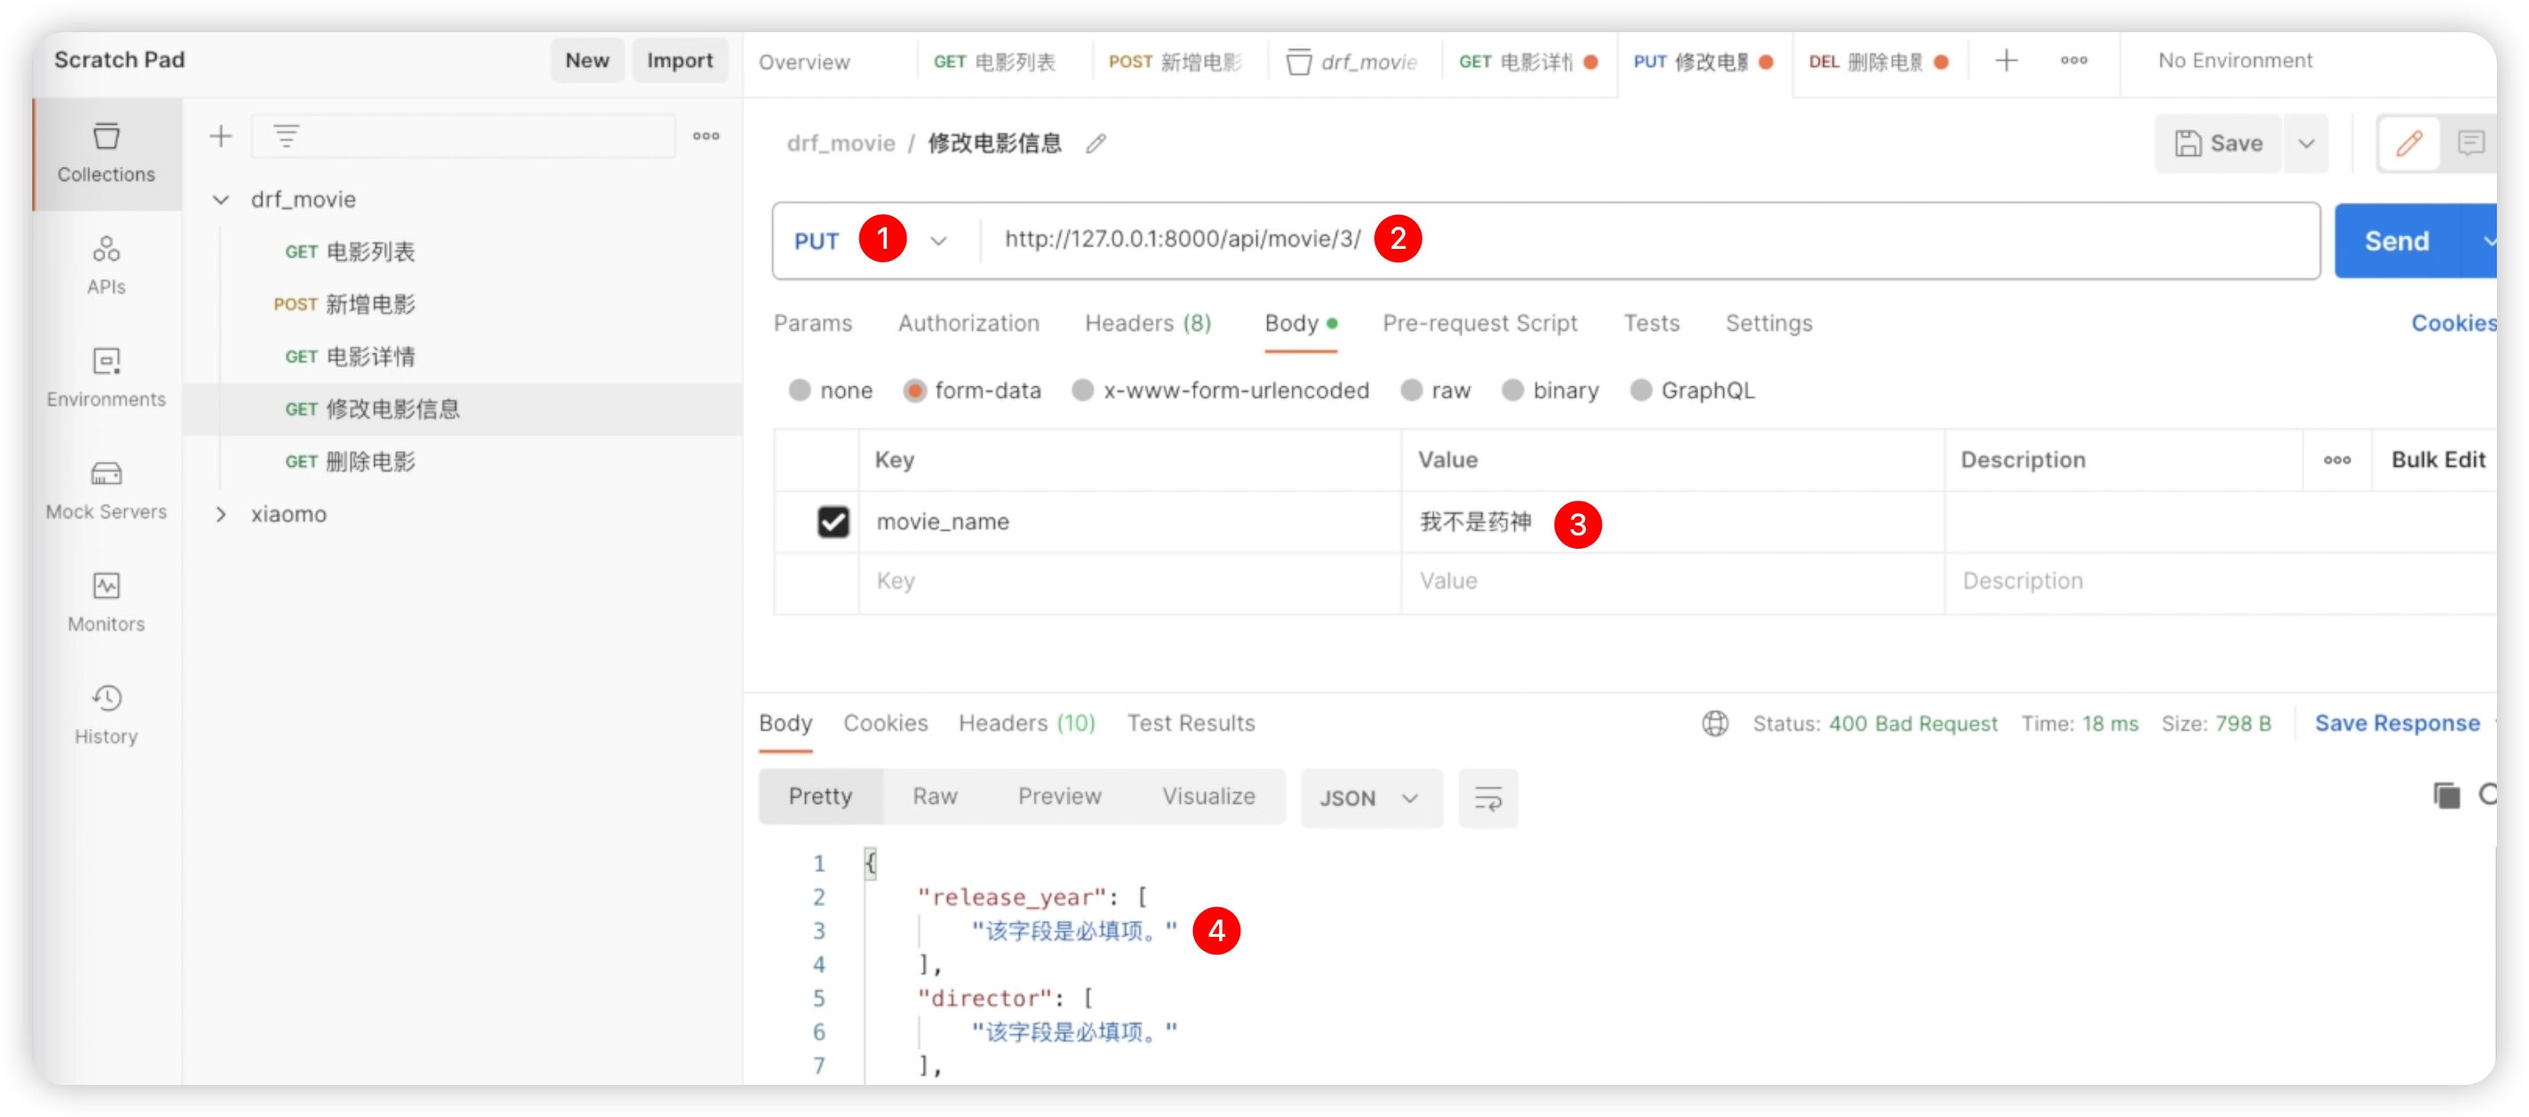Open the response Headers (10) tab

coord(1026,724)
